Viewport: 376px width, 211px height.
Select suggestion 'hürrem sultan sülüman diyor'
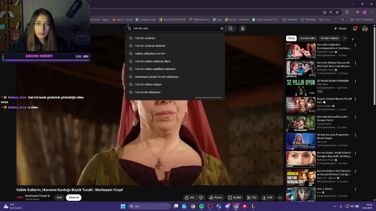175,61
